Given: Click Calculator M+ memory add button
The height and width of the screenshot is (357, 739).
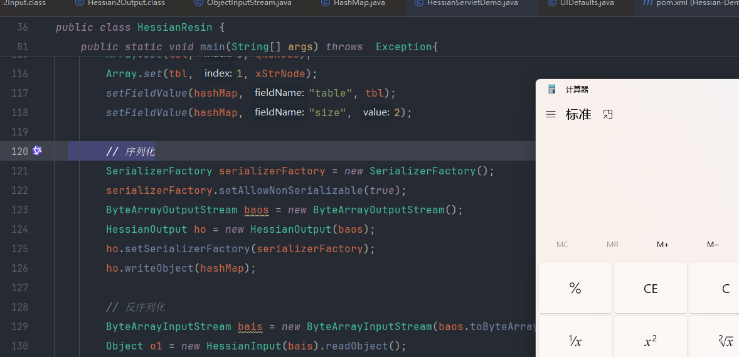Looking at the screenshot, I should point(662,244).
